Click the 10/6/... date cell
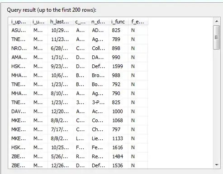Screen dimensions: 223x174 coord(60,75)
